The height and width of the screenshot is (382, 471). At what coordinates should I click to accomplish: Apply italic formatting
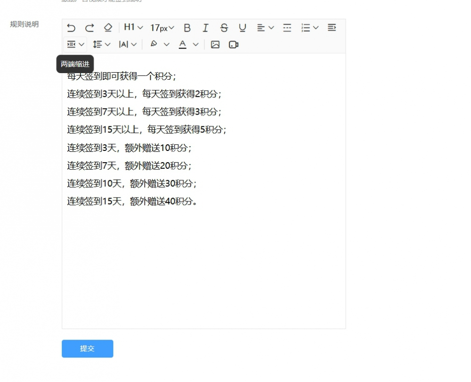[205, 28]
